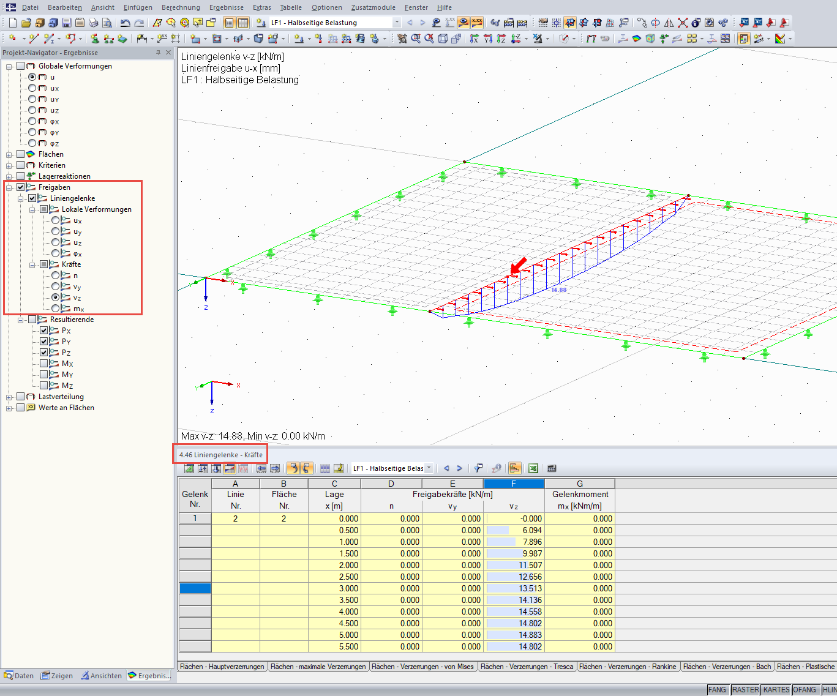The width and height of the screenshot is (837, 696).
Task: Switch to Zeigen navigator tab
Action: [x=57, y=676]
